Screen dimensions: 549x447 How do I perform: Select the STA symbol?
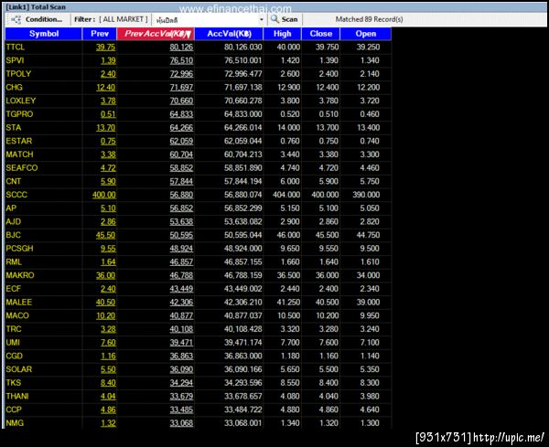(x=14, y=128)
